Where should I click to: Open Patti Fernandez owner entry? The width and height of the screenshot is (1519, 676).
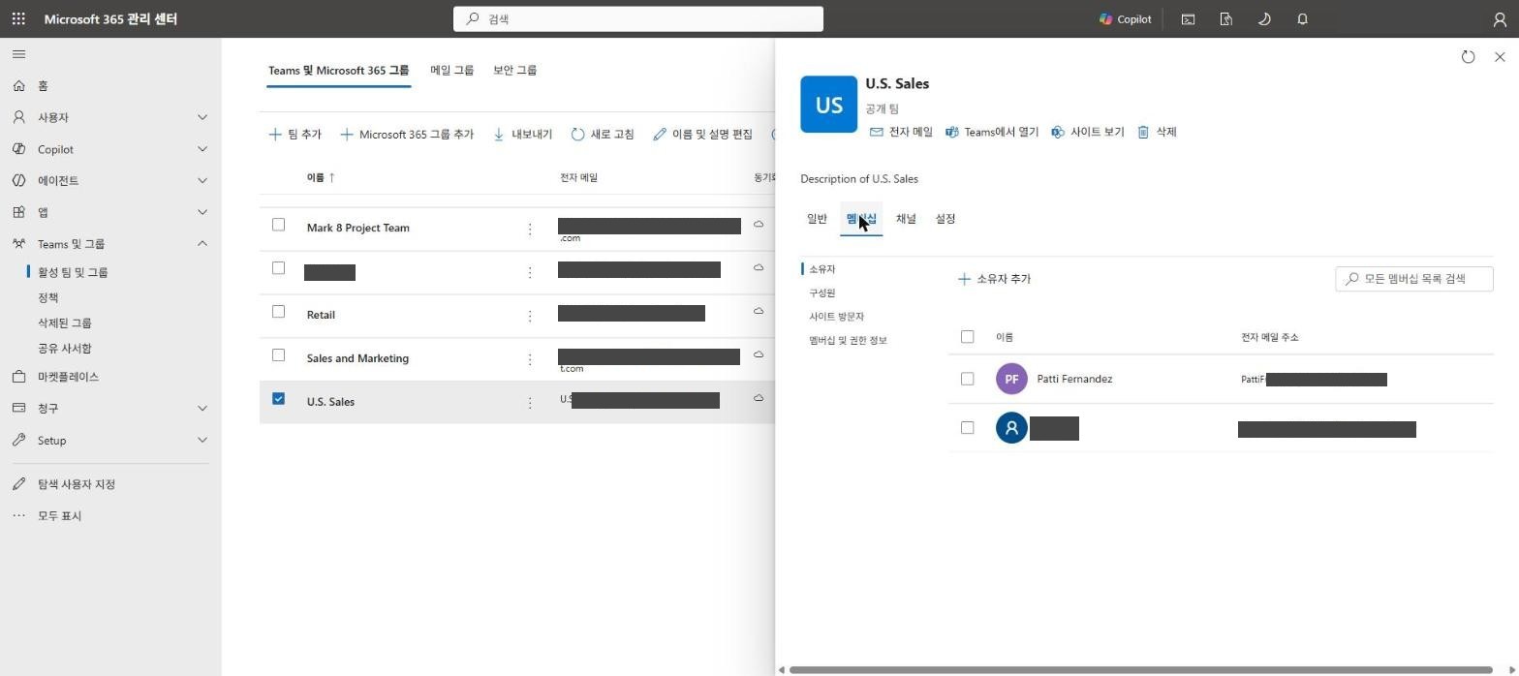point(1074,379)
